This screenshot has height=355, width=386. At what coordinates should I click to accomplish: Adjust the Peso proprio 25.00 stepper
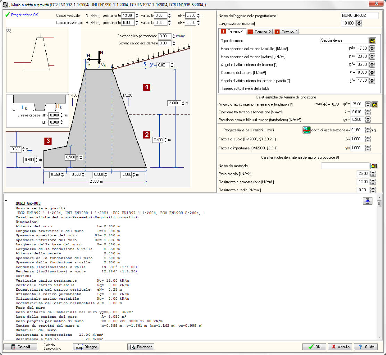coord(373,174)
